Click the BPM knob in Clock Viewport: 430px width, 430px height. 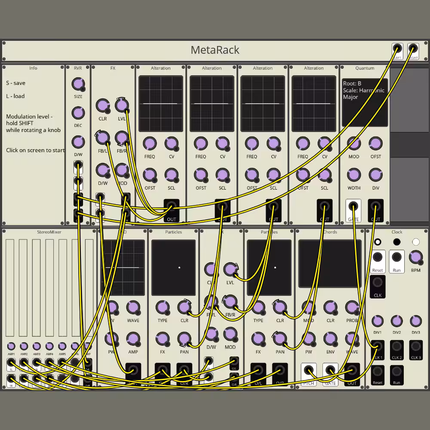pos(416,257)
